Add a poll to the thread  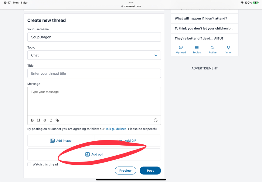[94, 154]
